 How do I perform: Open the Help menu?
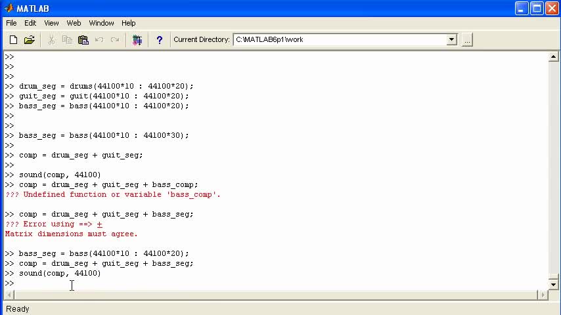(x=128, y=23)
